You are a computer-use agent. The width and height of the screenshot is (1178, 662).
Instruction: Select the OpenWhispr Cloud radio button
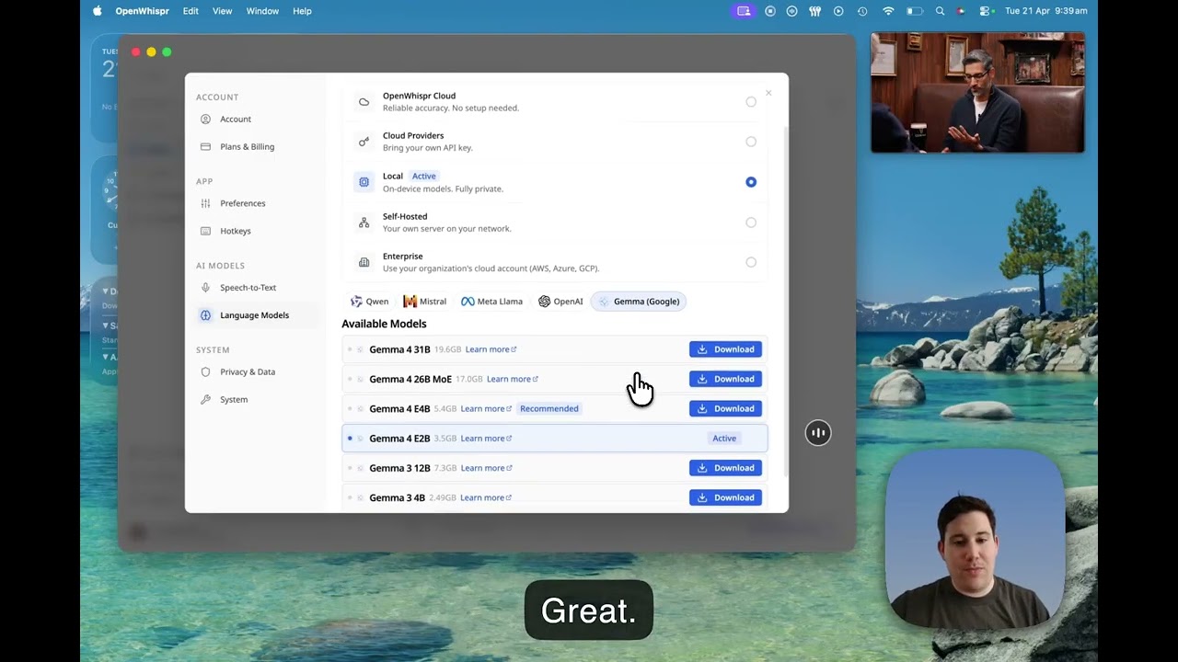pos(751,102)
